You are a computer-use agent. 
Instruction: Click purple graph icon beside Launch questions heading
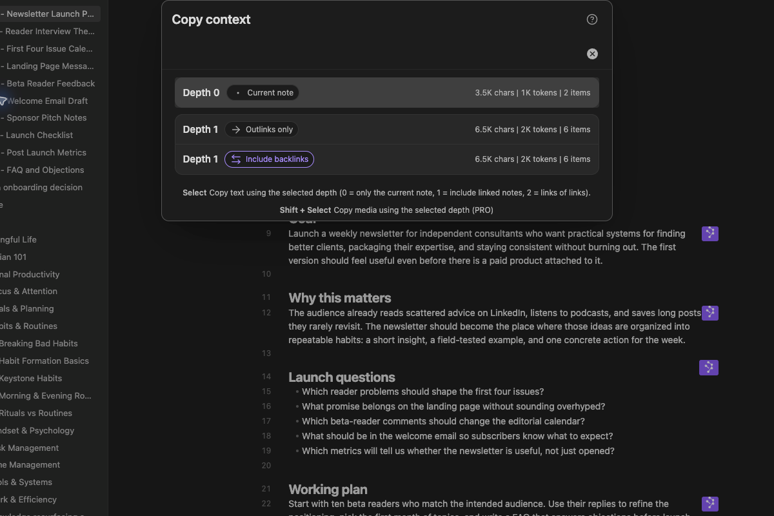click(x=709, y=368)
